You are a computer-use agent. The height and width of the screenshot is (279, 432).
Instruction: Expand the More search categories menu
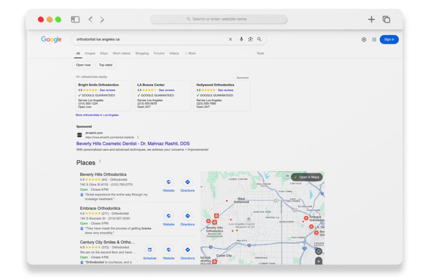190,54
